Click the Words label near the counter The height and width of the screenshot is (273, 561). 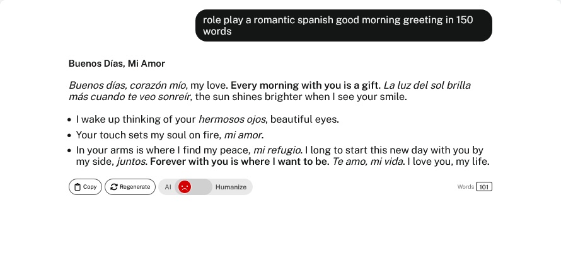tap(465, 187)
